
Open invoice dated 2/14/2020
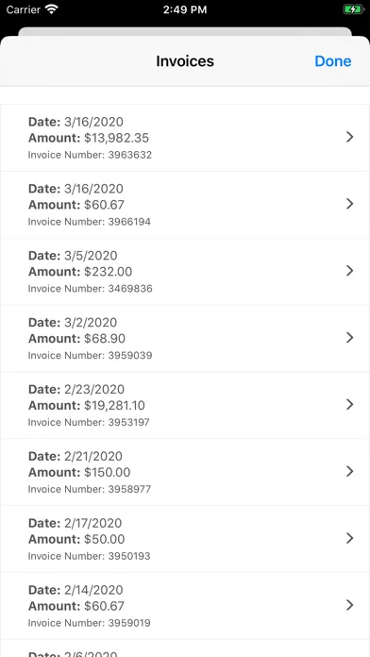click(185, 606)
